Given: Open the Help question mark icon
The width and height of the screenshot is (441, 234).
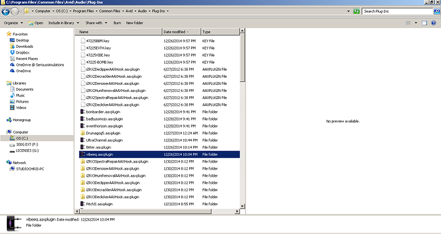Looking at the screenshot, I should pos(433,23).
